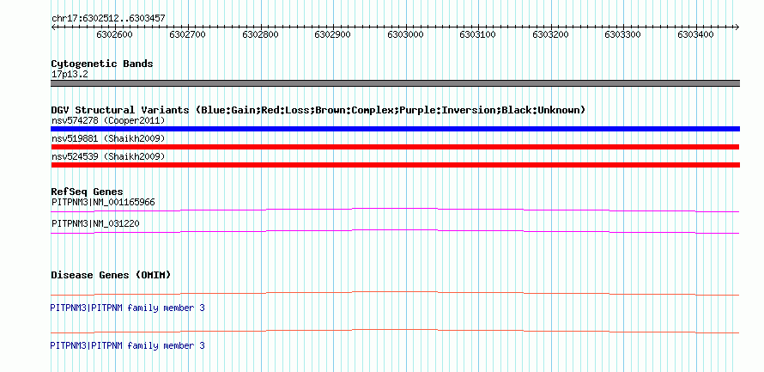Click the red nsv519881 loss bar
This screenshot has height=372, width=764.
coord(395,147)
